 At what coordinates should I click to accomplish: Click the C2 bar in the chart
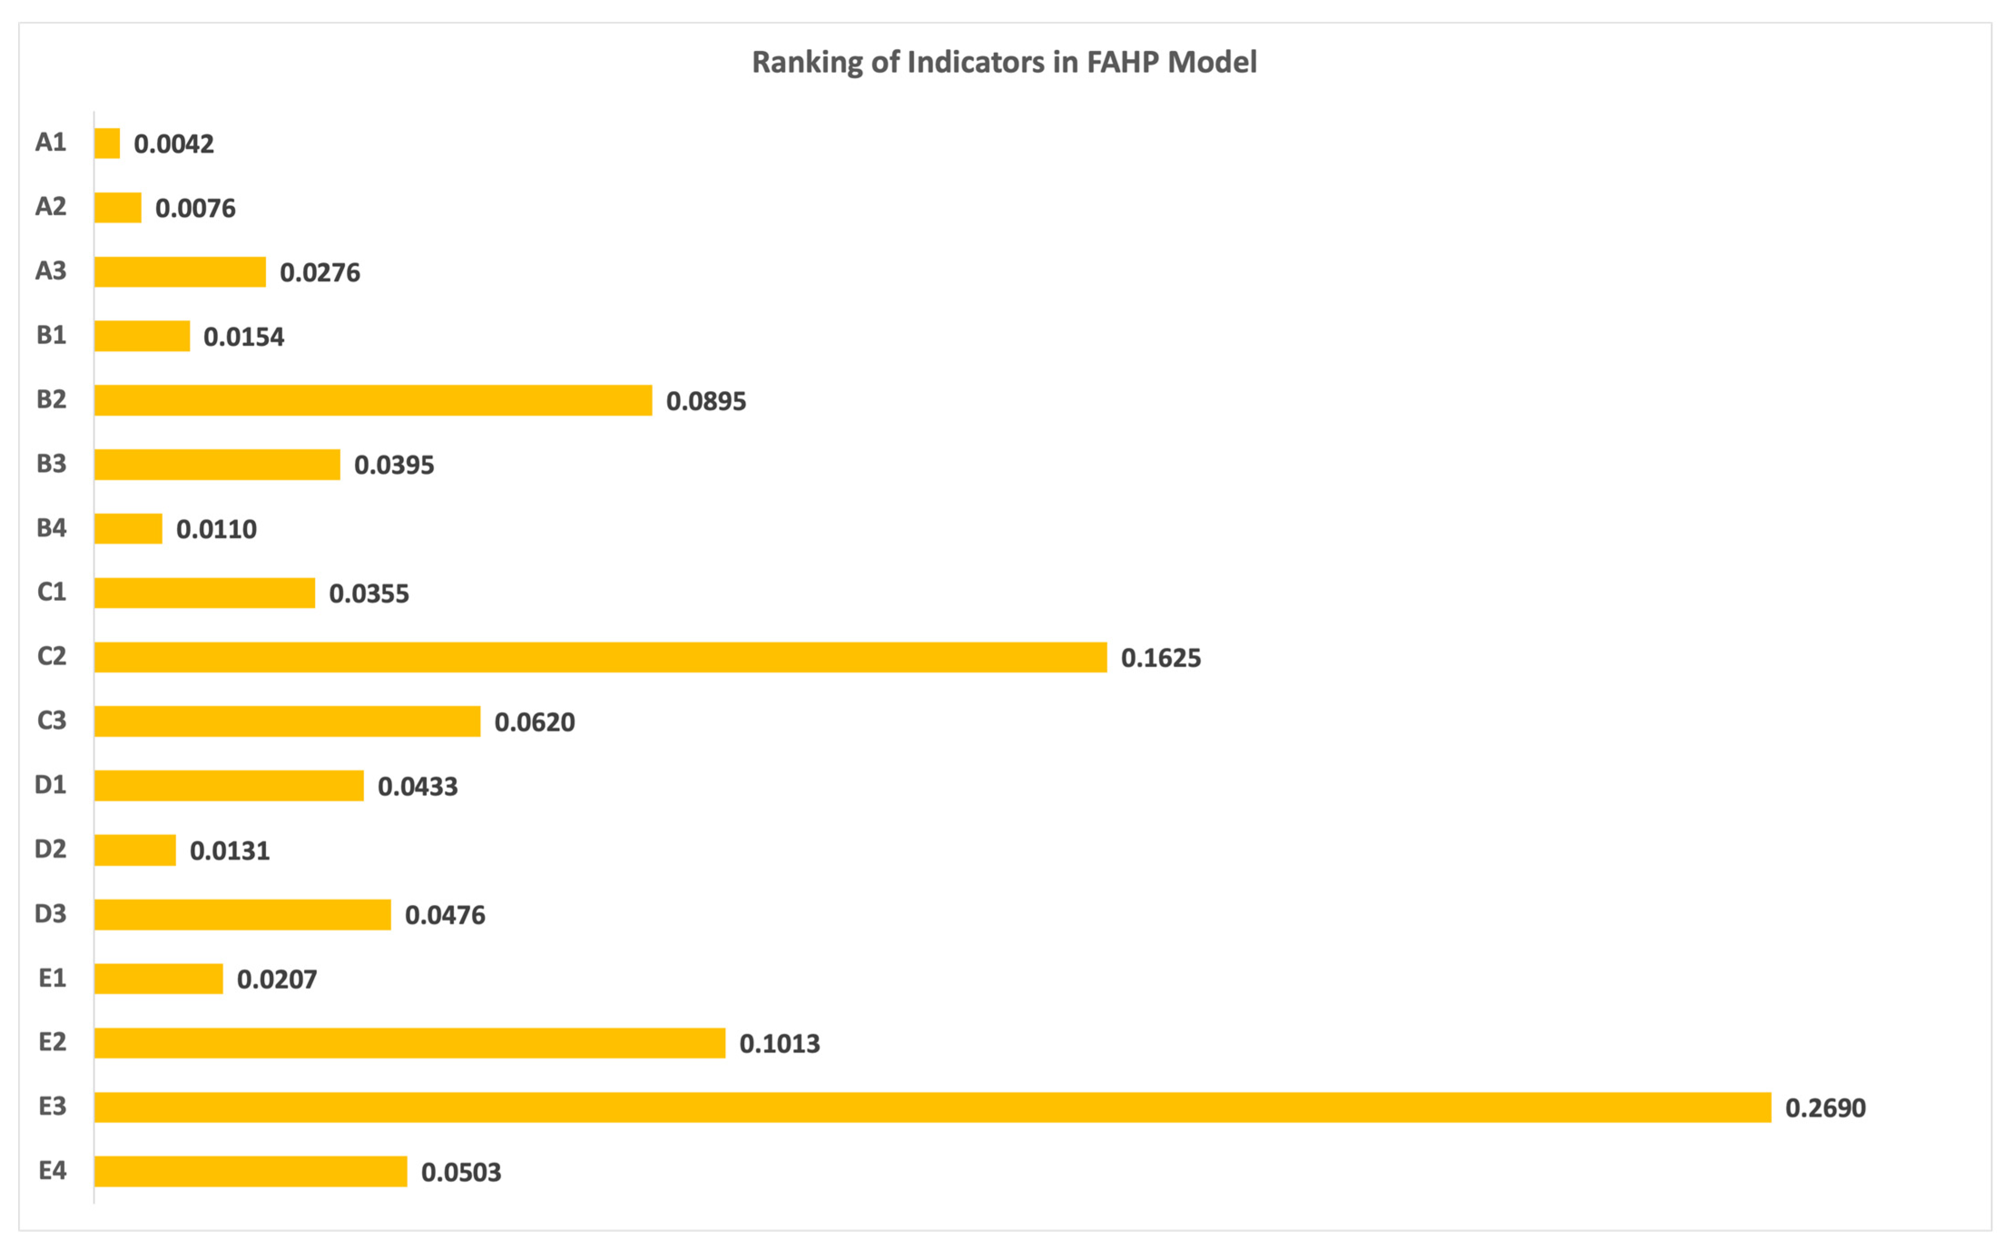[599, 657]
